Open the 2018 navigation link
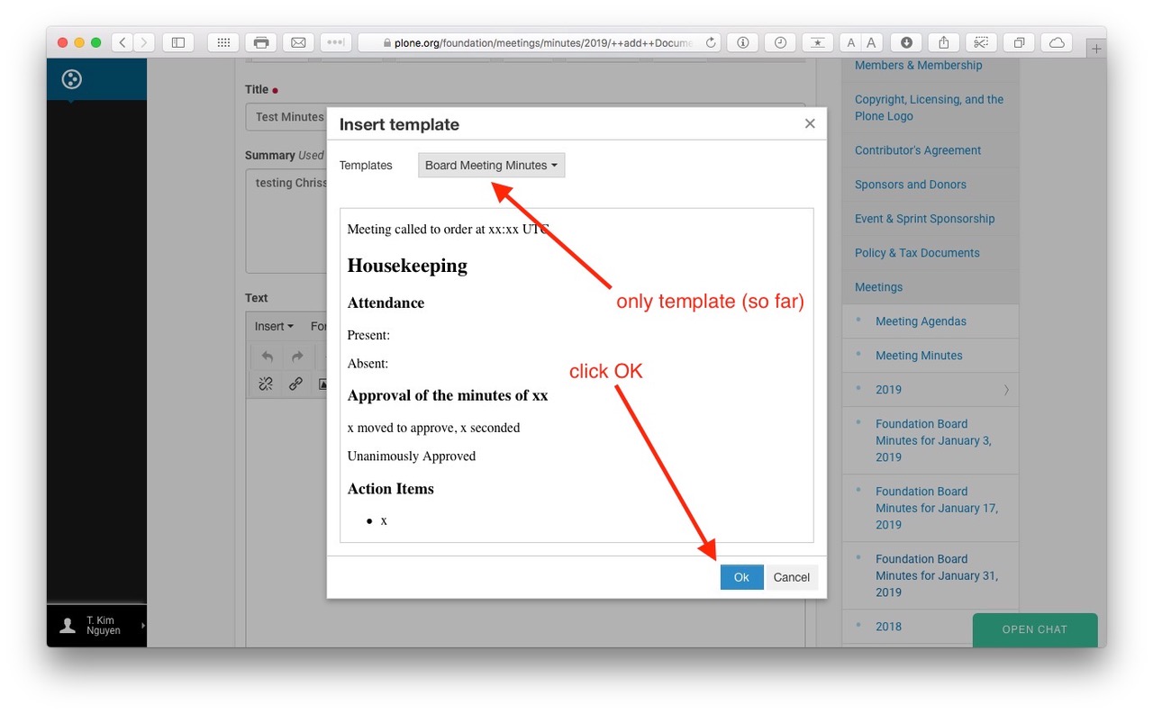This screenshot has height=714, width=1153. (888, 627)
